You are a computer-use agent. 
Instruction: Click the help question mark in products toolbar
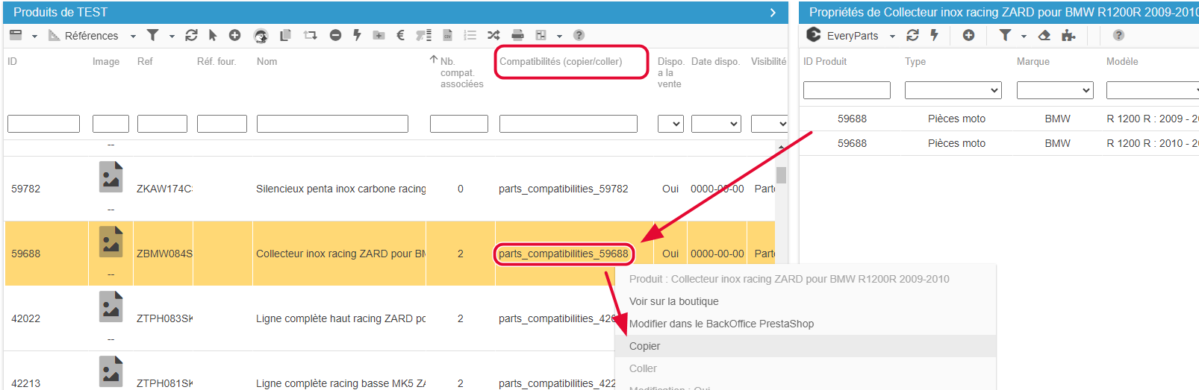coord(579,35)
